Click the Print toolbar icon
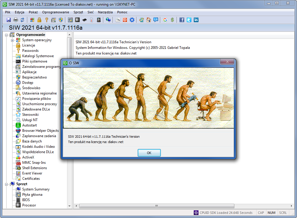The image size is (297, 218). pyautogui.click(x=16, y=20)
